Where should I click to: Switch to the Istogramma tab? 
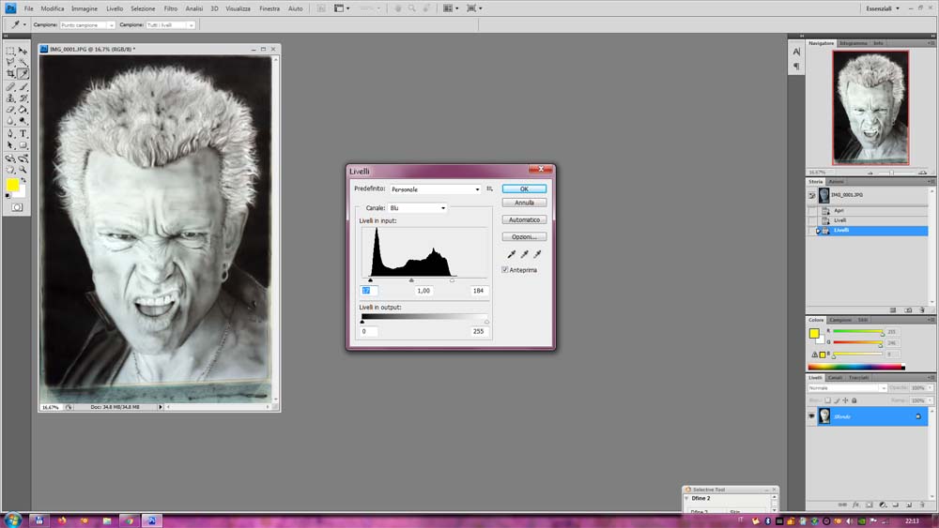pos(853,43)
